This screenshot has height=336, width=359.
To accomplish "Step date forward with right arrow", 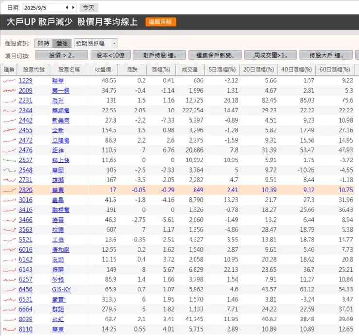I will (x=73, y=8).
